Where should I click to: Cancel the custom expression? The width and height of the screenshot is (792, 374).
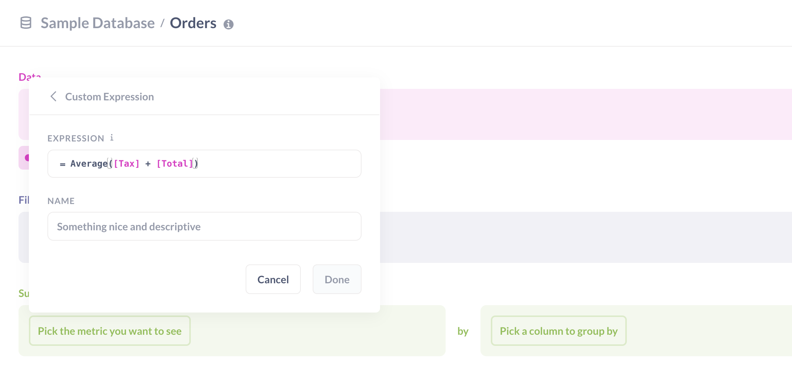tap(273, 279)
